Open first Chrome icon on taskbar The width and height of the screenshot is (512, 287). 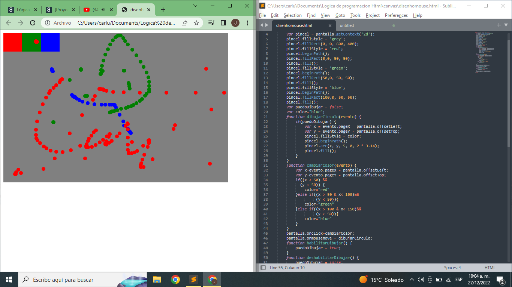coord(175,280)
